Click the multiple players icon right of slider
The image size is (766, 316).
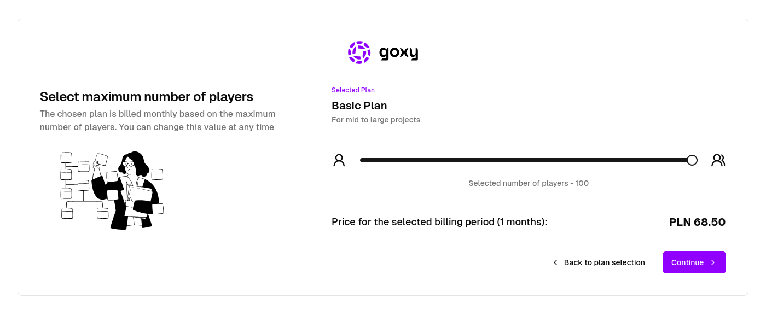coord(717,160)
